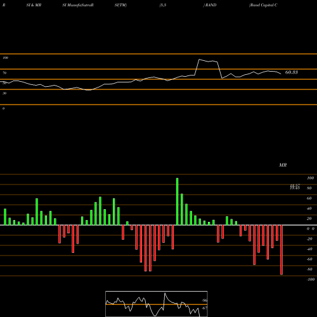Click the -96 label in the mini chart

(204, 301)
